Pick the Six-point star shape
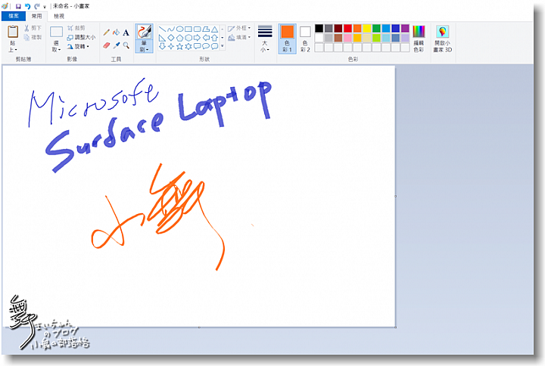Viewport: 545px width, 366px height. (x=188, y=46)
